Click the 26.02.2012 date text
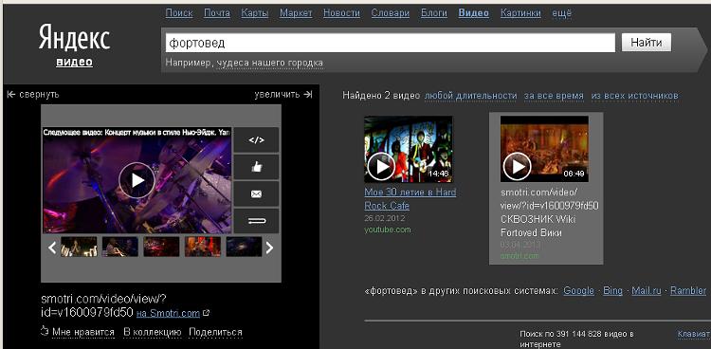This screenshot has width=711, height=349. tap(385, 218)
